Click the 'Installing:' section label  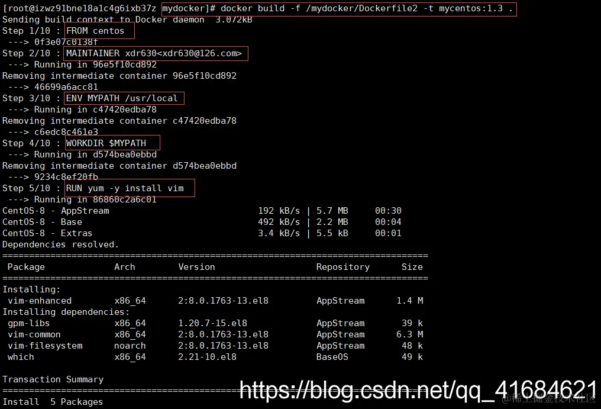coord(31,289)
